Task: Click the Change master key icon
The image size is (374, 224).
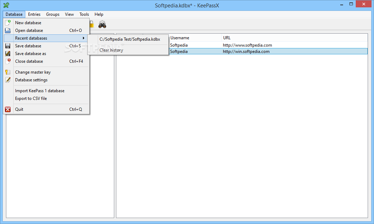Action: point(8,72)
